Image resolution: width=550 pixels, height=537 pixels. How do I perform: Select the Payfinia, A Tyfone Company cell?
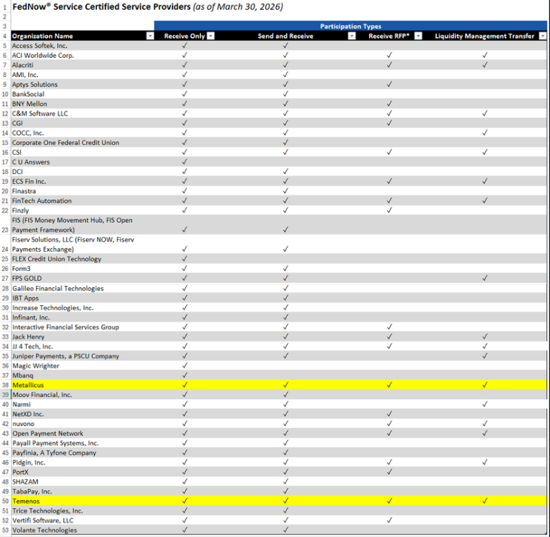pyautogui.click(x=83, y=453)
